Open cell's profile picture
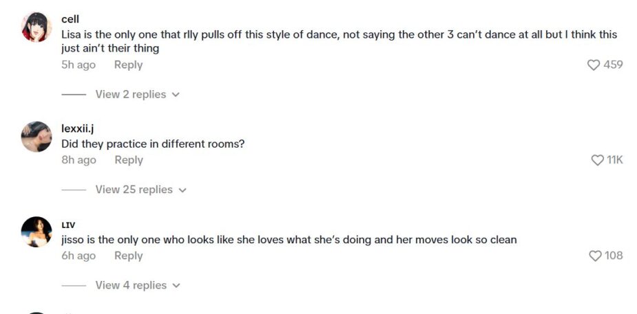The height and width of the screenshot is (314, 637). [x=36, y=27]
